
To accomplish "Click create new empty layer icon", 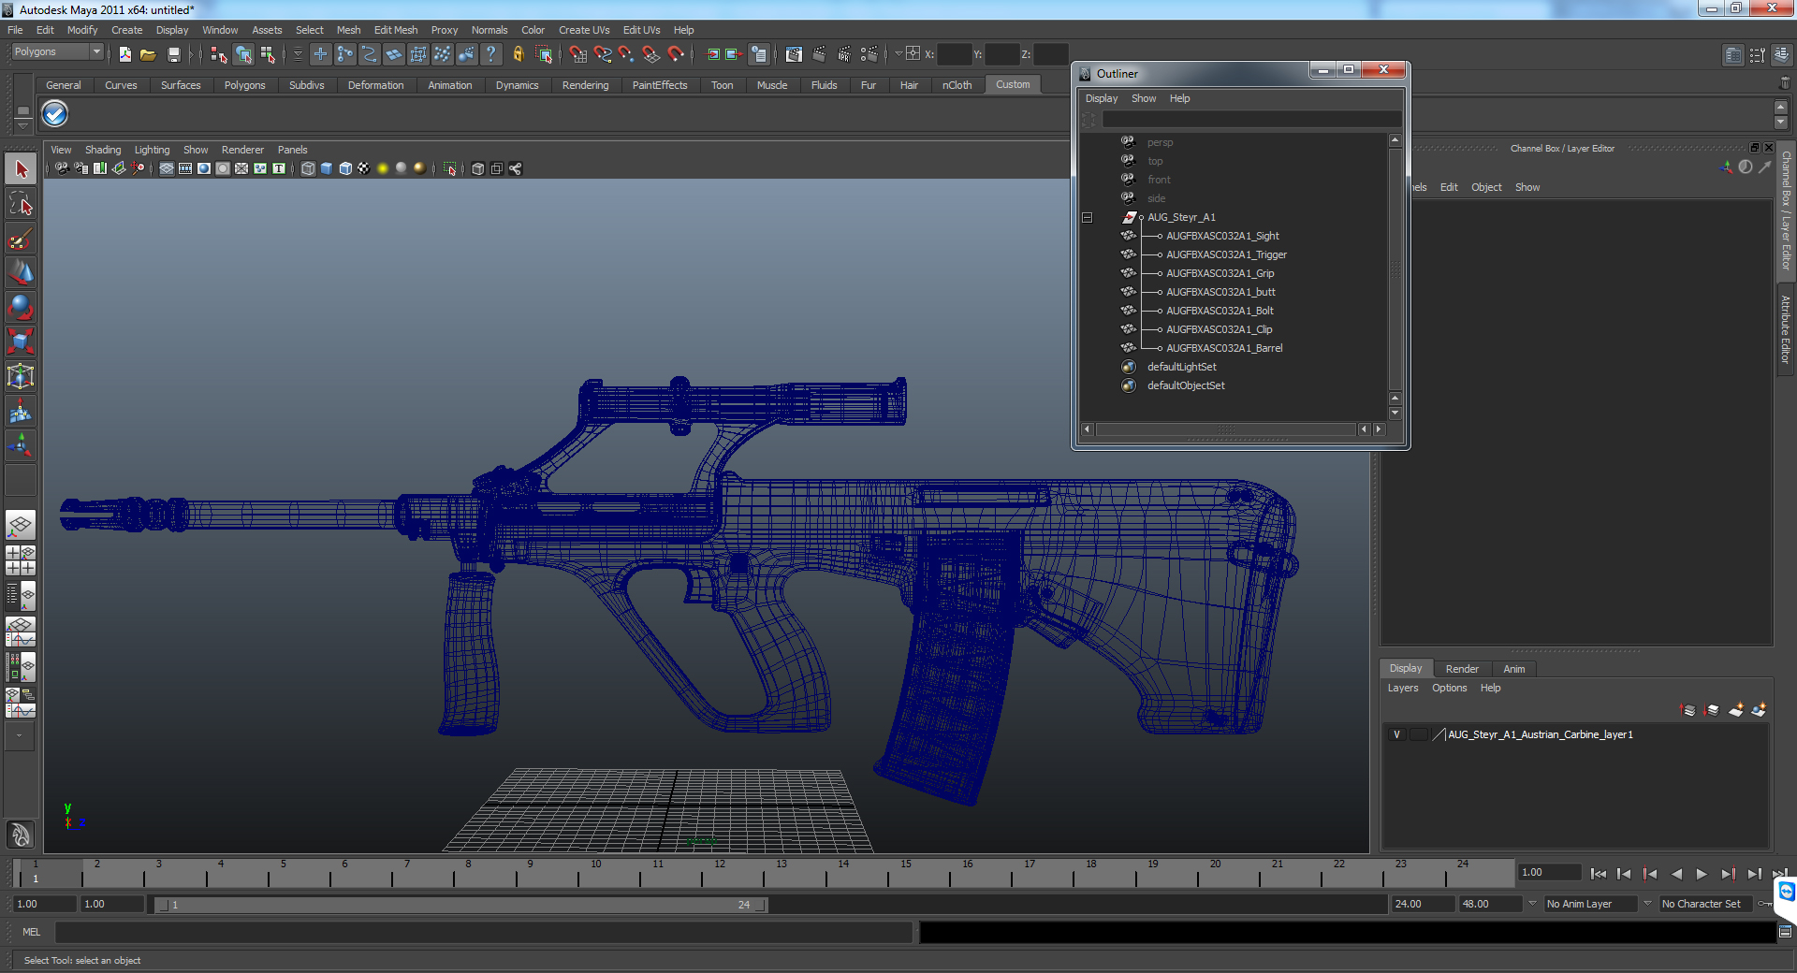I will [x=1736, y=711].
